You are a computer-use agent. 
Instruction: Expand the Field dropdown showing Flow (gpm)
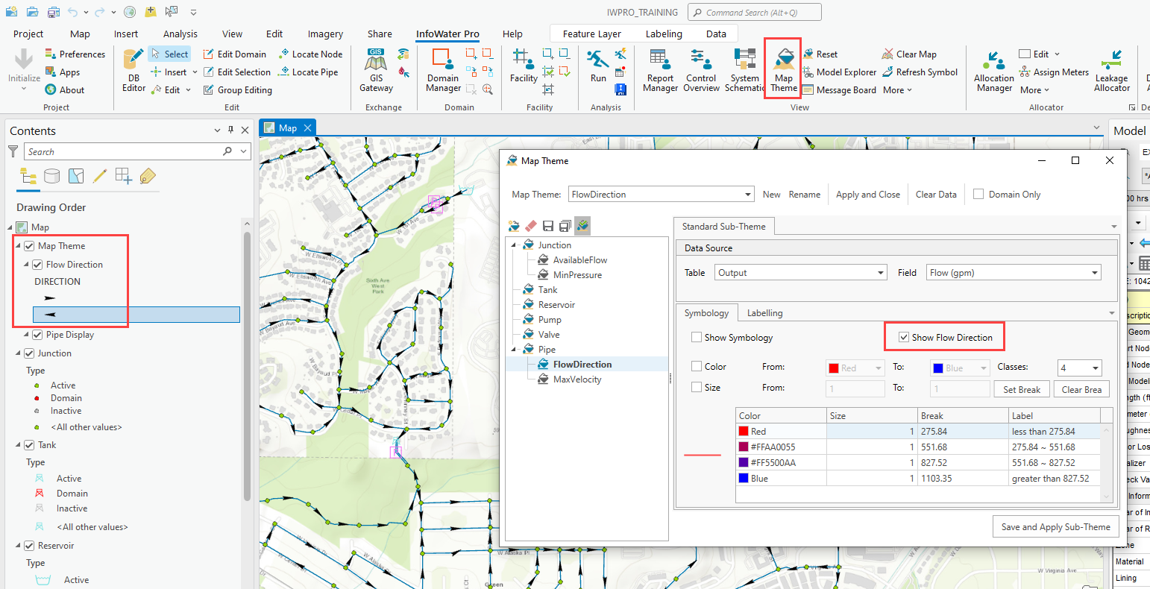tap(1093, 272)
